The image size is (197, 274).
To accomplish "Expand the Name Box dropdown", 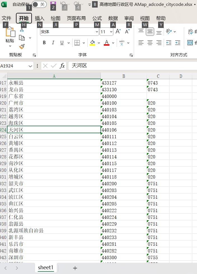I will pyautogui.click(x=30, y=66).
